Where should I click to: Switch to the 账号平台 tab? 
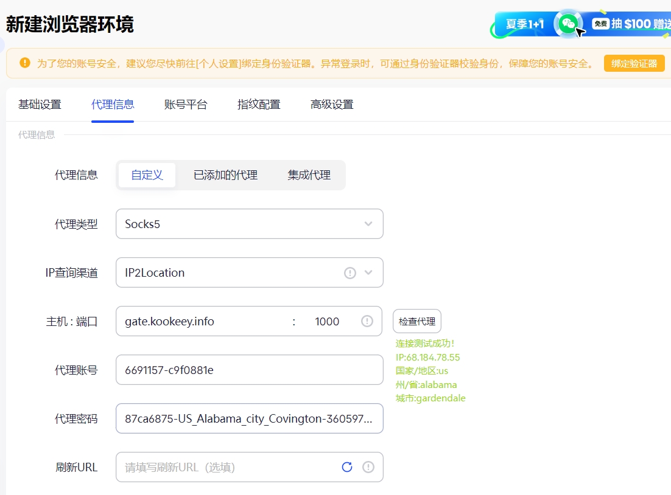[186, 104]
